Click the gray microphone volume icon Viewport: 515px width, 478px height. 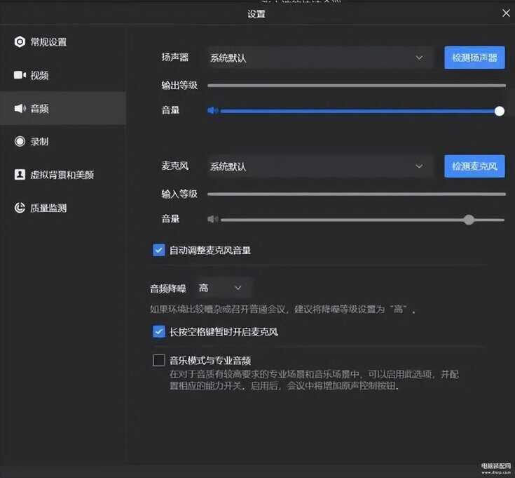click(213, 220)
